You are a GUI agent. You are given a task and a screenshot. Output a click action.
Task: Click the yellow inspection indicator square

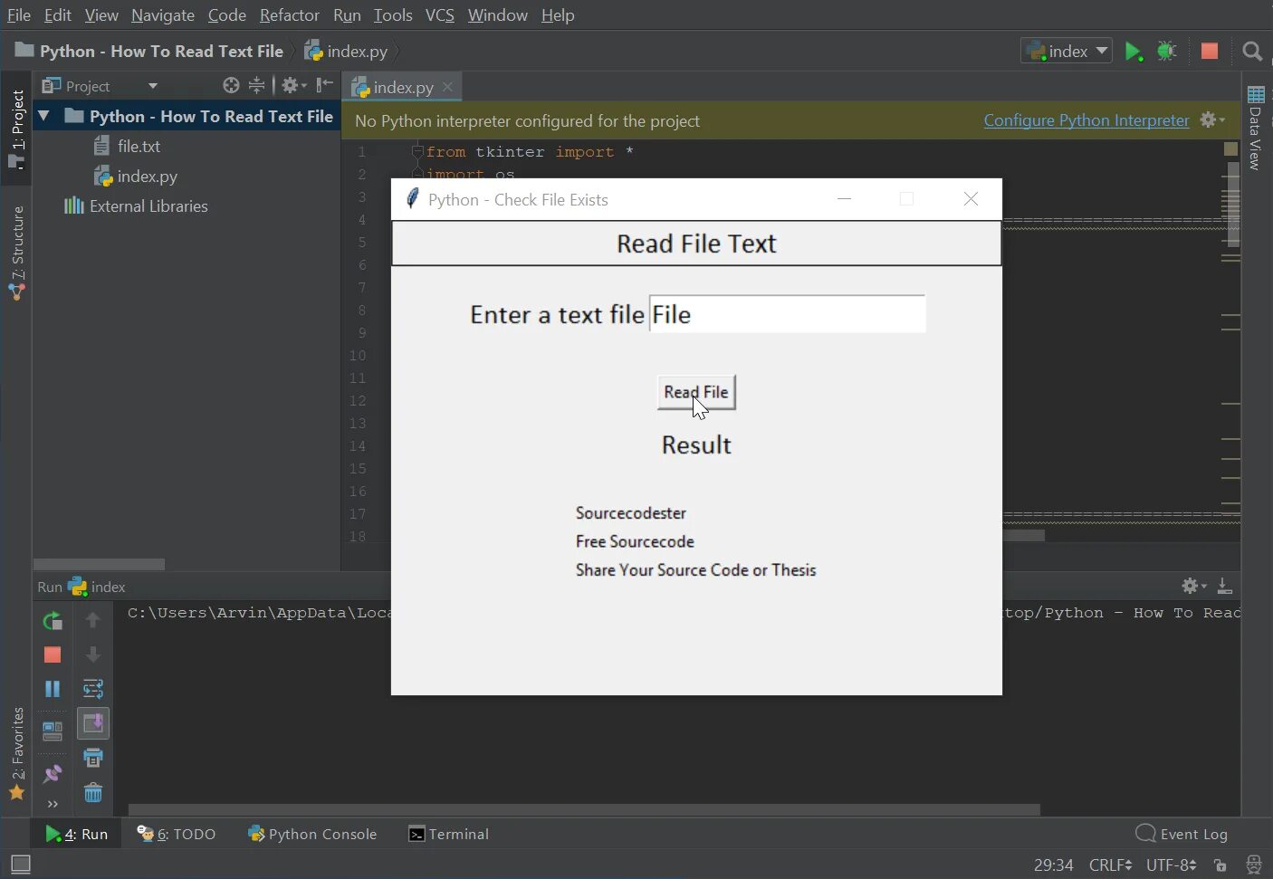click(1230, 148)
